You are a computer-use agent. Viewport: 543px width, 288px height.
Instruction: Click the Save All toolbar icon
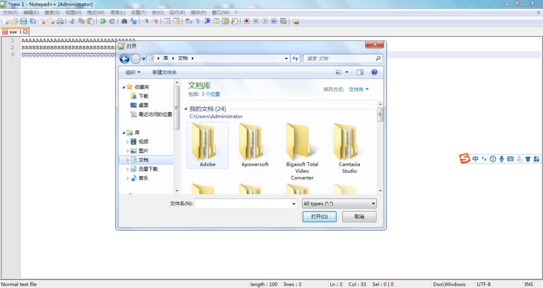pos(33,22)
